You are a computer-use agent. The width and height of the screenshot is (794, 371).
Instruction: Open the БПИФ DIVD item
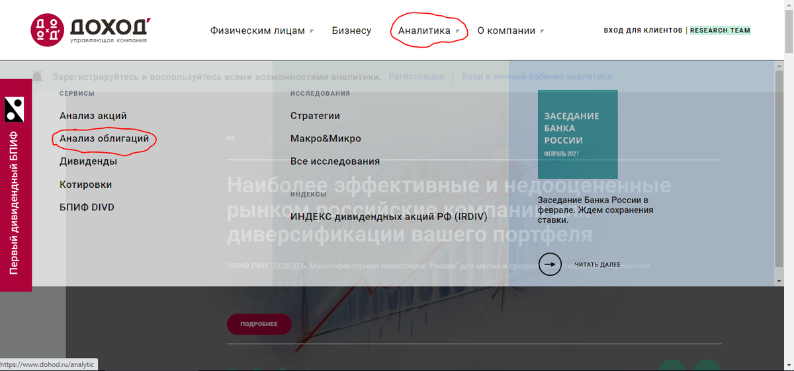point(87,207)
